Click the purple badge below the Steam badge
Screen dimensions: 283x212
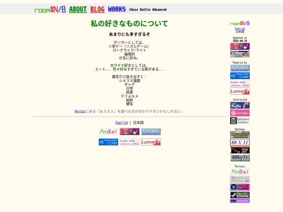(x=240, y=201)
